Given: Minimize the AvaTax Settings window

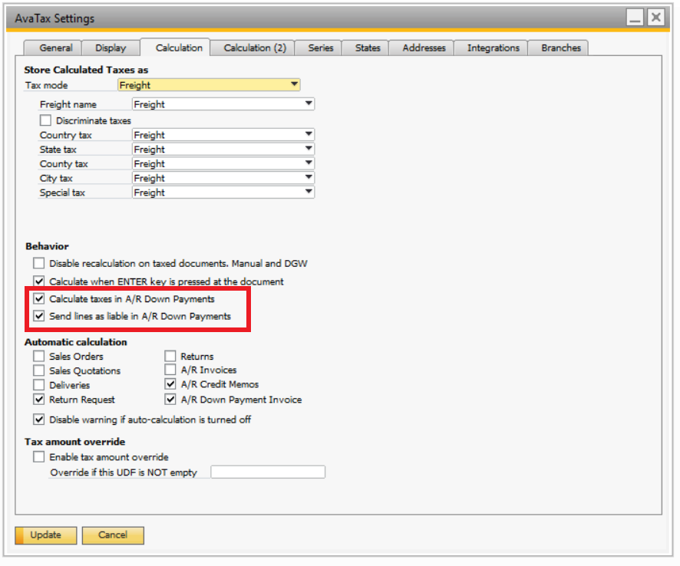Looking at the screenshot, I should [635, 18].
